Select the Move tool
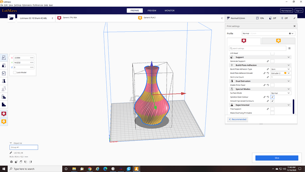 [x=4, y=58]
